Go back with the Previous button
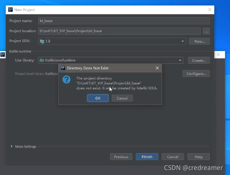The image size is (230, 175). coord(121,157)
